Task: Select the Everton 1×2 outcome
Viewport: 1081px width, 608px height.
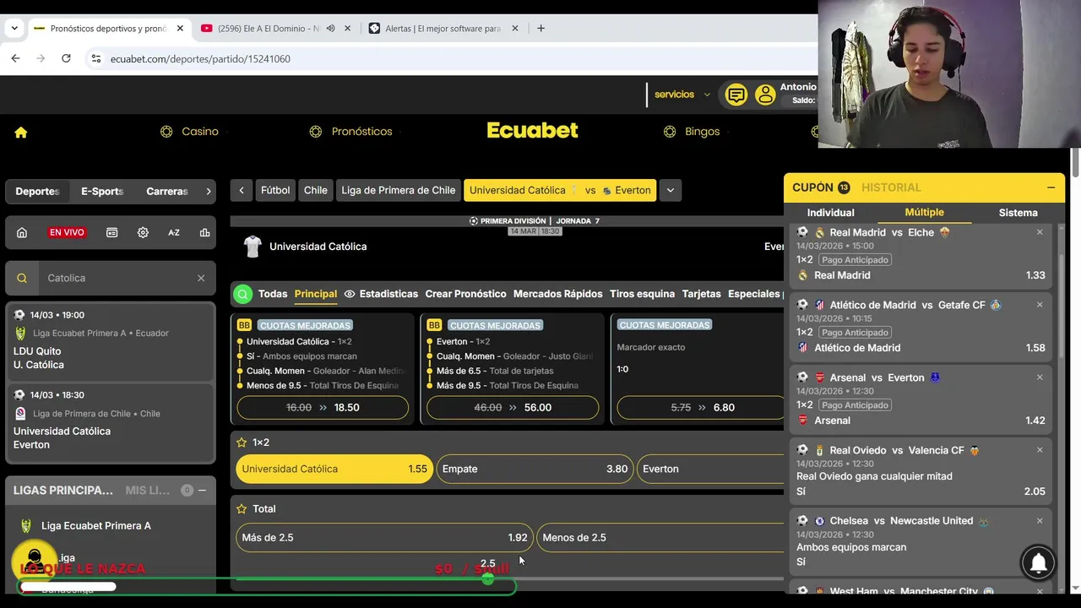Action: point(711,469)
